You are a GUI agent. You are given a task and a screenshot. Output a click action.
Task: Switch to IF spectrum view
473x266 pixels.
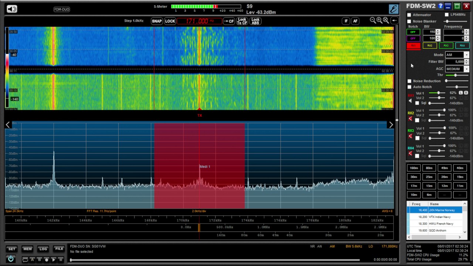[346, 21]
